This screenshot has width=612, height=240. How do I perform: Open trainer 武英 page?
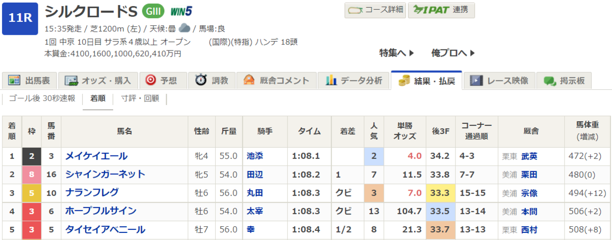tap(530, 156)
